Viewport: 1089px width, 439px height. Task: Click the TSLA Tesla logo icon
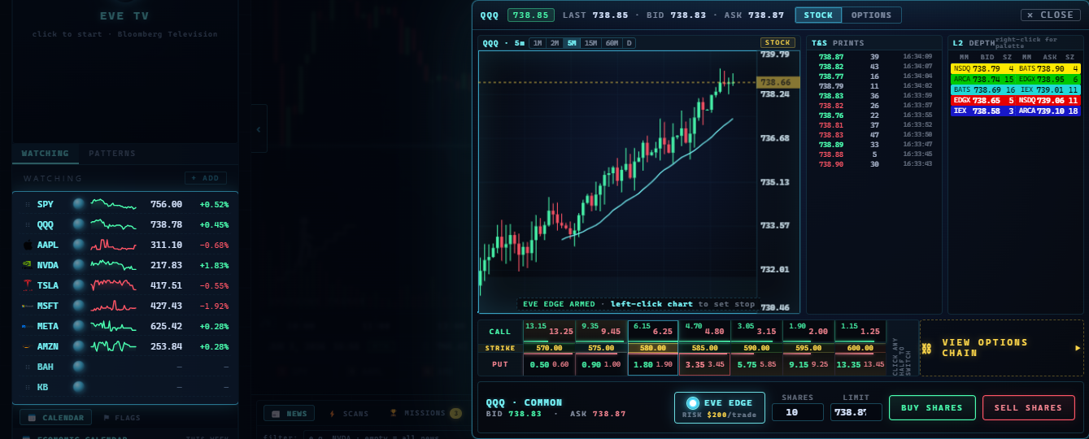28,285
